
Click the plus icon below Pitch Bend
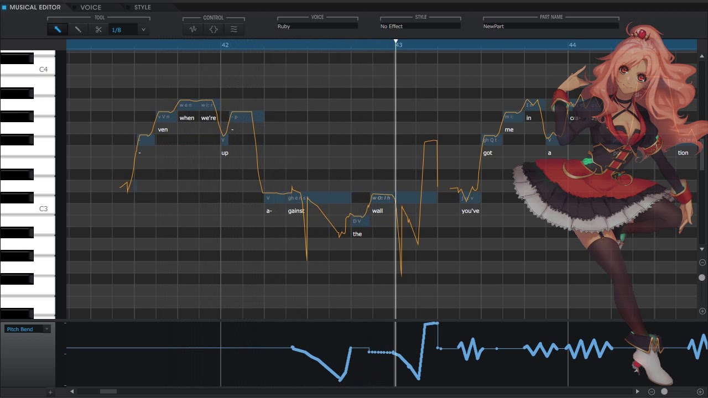click(50, 392)
